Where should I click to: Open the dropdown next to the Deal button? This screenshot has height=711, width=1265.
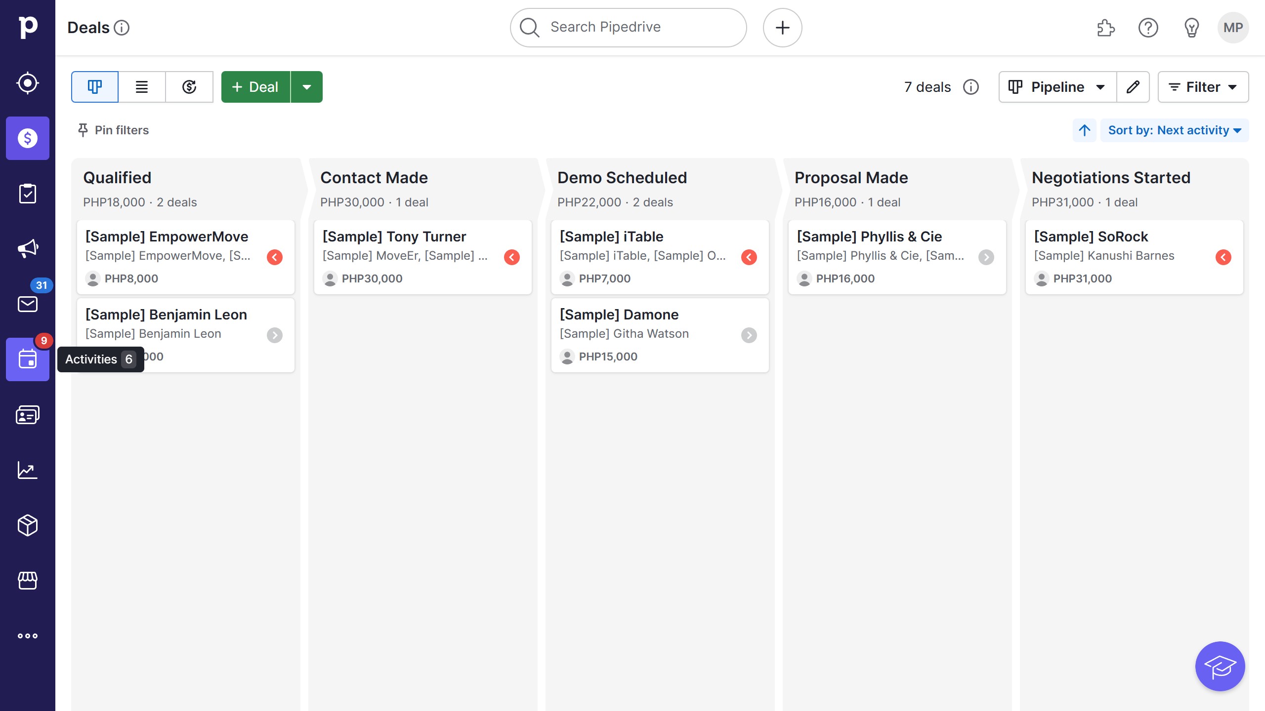(x=307, y=87)
